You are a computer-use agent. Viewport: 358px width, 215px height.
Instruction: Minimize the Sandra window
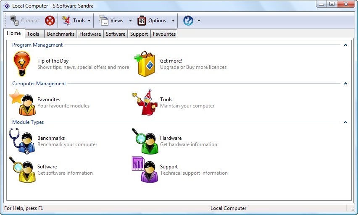click(321, 4)
